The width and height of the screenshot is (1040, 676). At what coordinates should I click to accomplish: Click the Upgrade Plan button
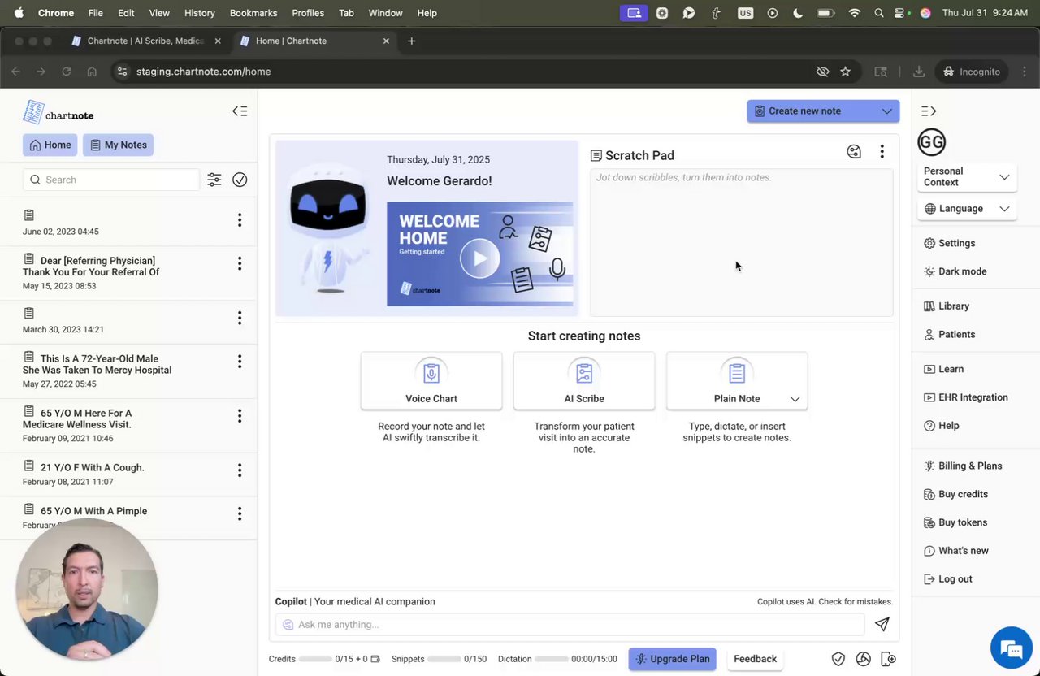click(x=672, y=659)
